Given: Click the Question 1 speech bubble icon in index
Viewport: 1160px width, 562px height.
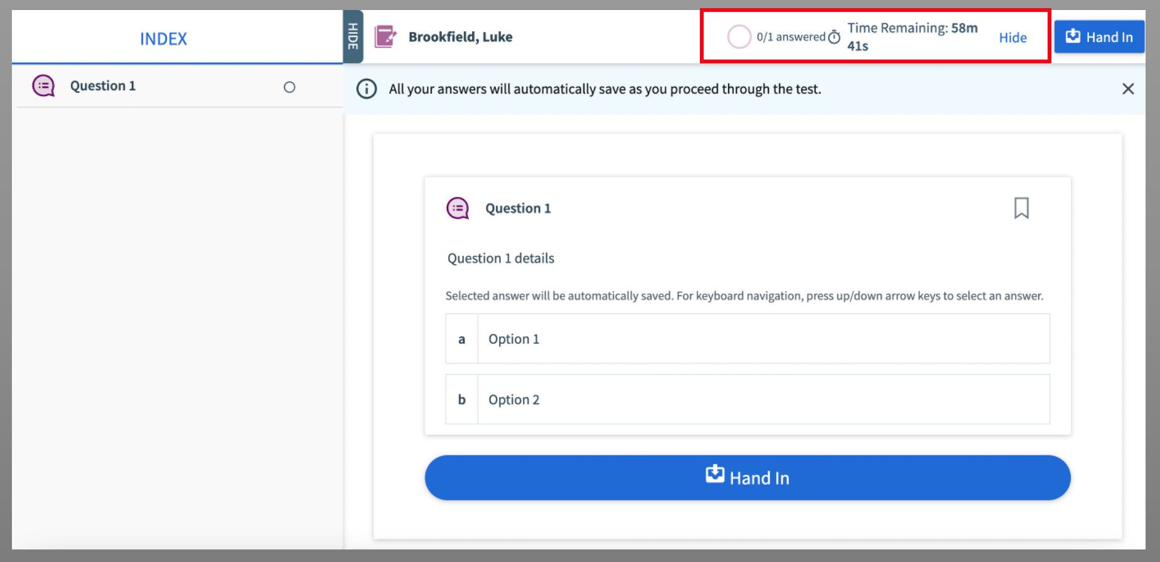Looking at the screenshot, I should coord(43,86).
